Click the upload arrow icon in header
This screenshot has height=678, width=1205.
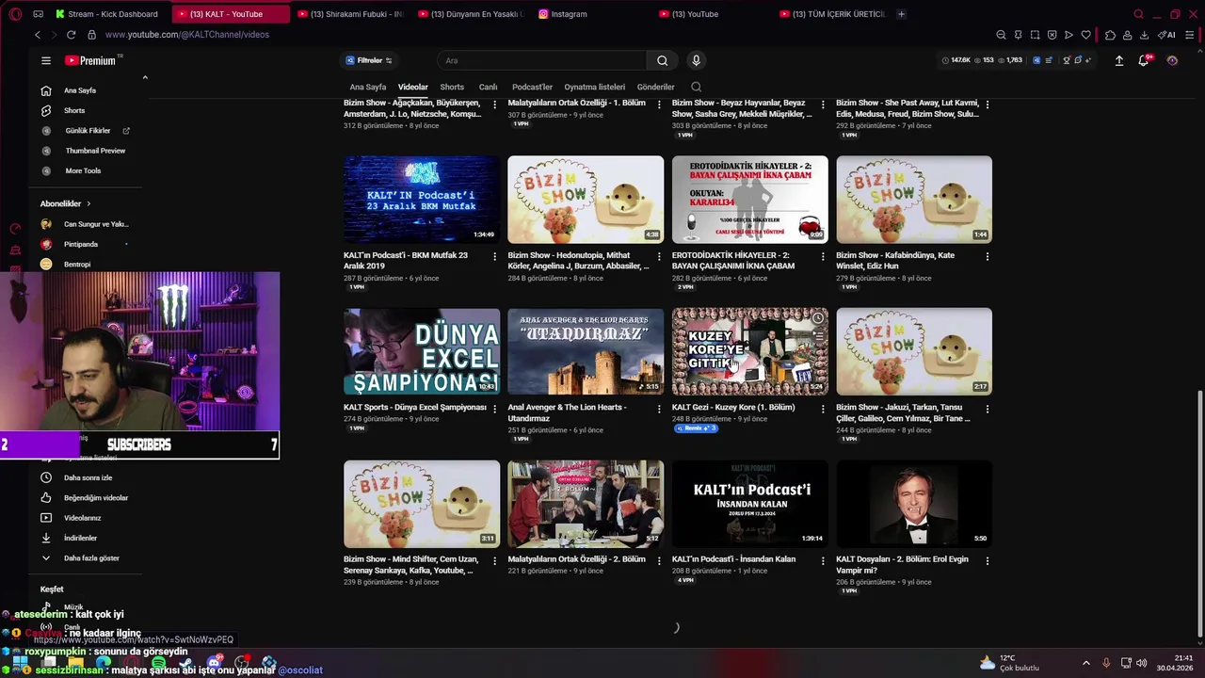coord(1119,60)
